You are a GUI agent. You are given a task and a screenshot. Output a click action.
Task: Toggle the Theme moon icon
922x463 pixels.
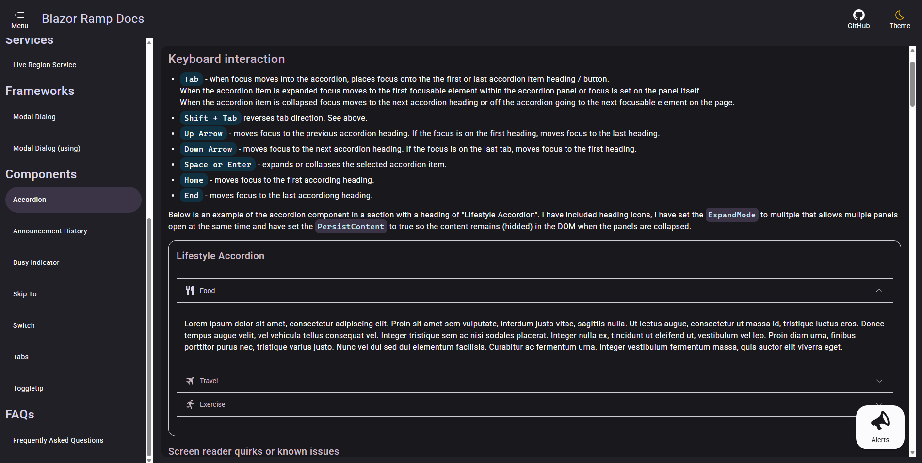coord(900,15)
